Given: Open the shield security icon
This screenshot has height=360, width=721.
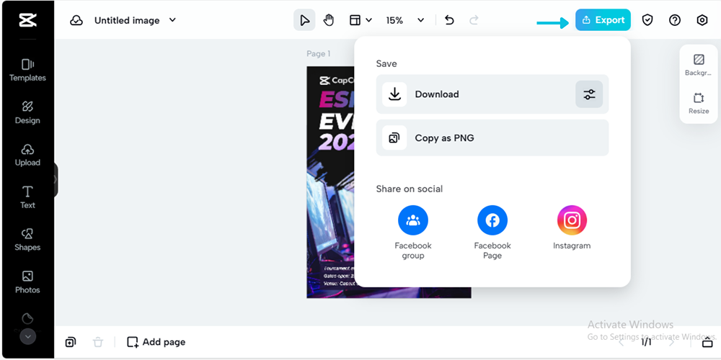Looking at the screenshot, I should (647, 20).
